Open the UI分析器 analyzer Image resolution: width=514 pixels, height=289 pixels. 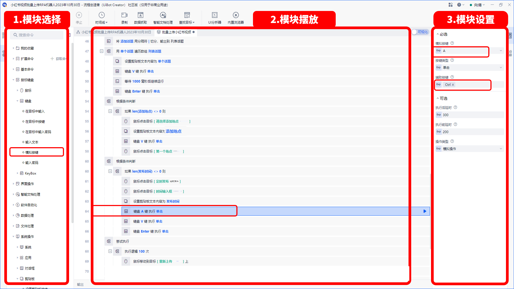pos(215,18)
